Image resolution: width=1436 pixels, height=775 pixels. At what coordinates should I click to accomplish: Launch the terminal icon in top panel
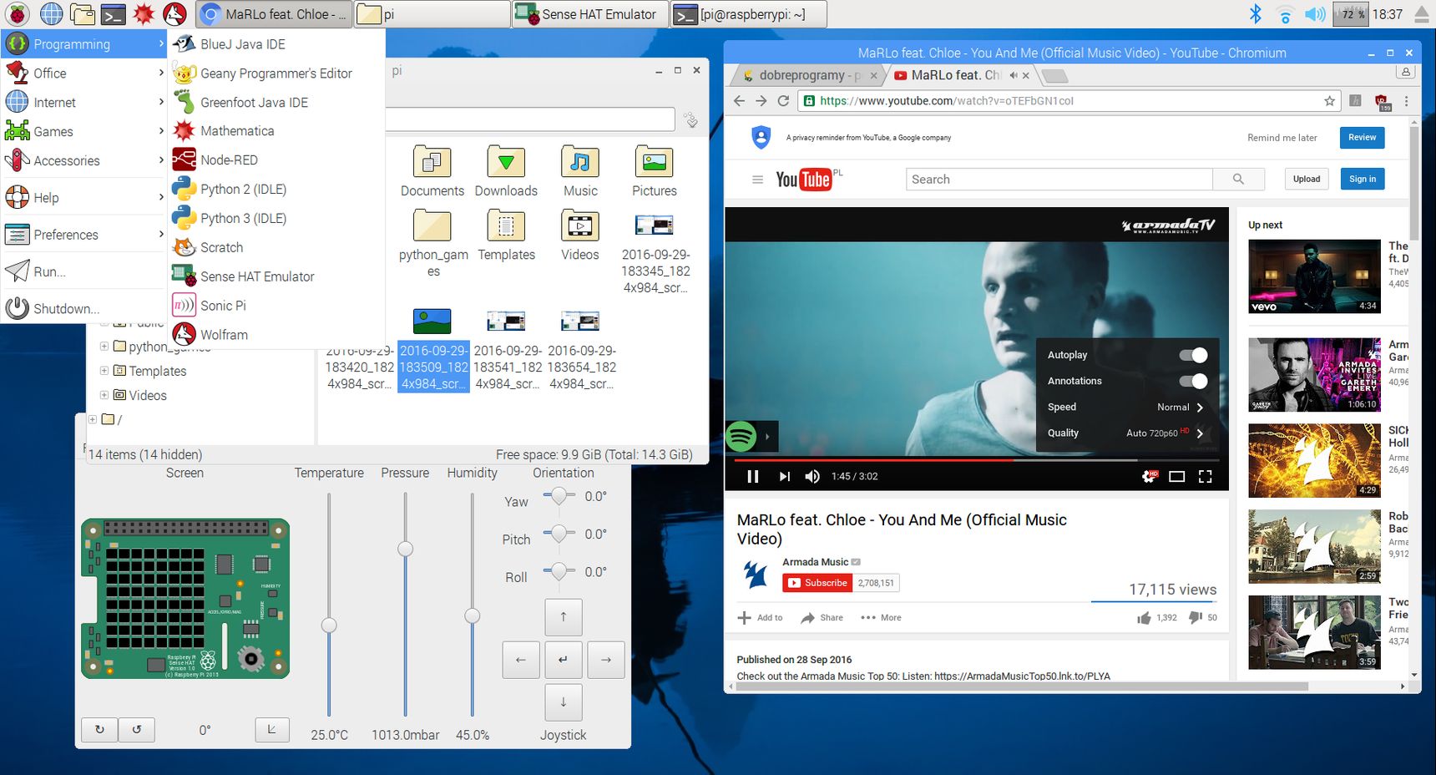pos(113,14)
